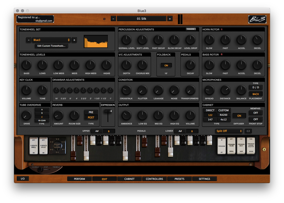Open the 01 Silk preset selector
284x203 pixels.
(x=141, y=19)
